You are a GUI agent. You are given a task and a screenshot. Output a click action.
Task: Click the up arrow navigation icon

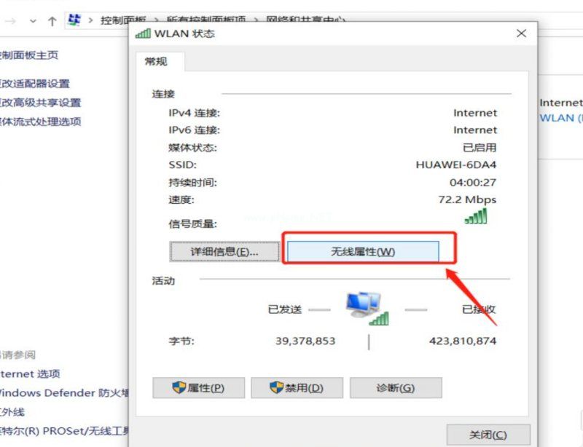pos(52,22)
